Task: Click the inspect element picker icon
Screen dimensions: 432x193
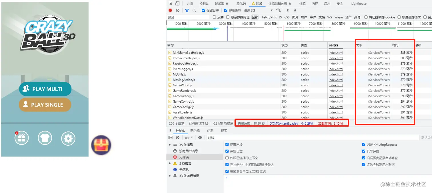Action: click(x=171, y=3)
